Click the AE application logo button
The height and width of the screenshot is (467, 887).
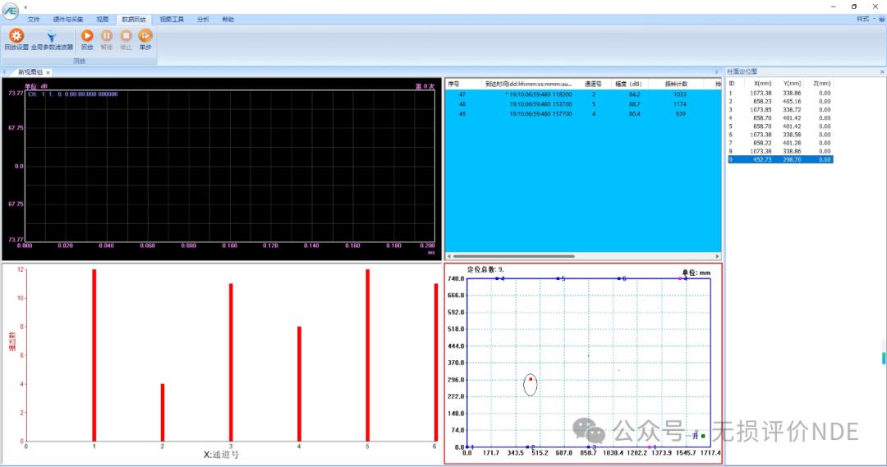[10, 10]
